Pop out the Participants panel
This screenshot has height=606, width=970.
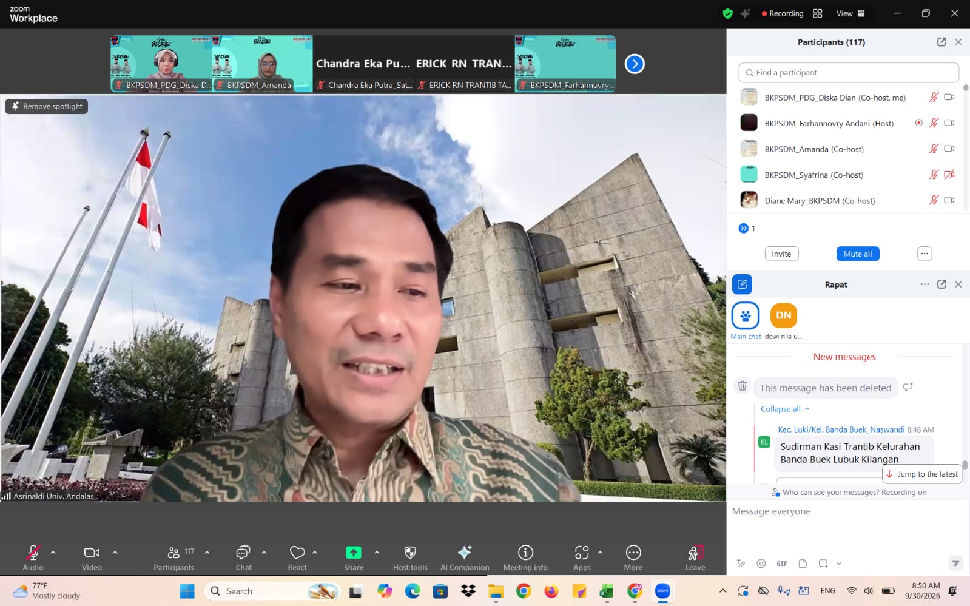click(x=941, y=42)
